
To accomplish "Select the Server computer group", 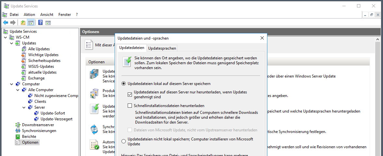I will (x=40, y=107).
